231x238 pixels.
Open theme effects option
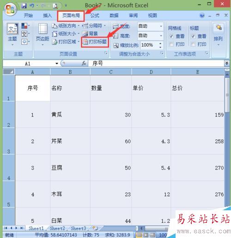pyautogui.click(x=25, y=42)
